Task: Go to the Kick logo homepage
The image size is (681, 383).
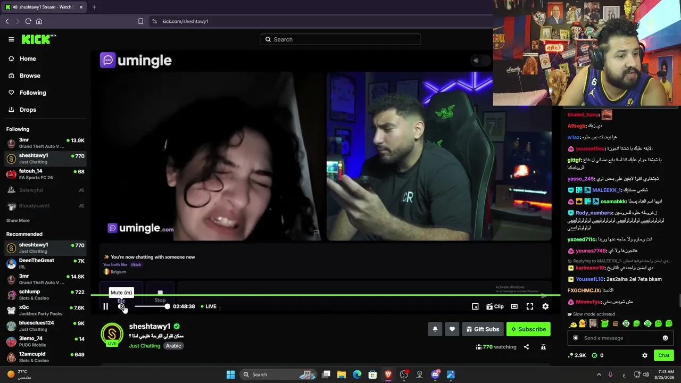Action: tap(39, 39)
